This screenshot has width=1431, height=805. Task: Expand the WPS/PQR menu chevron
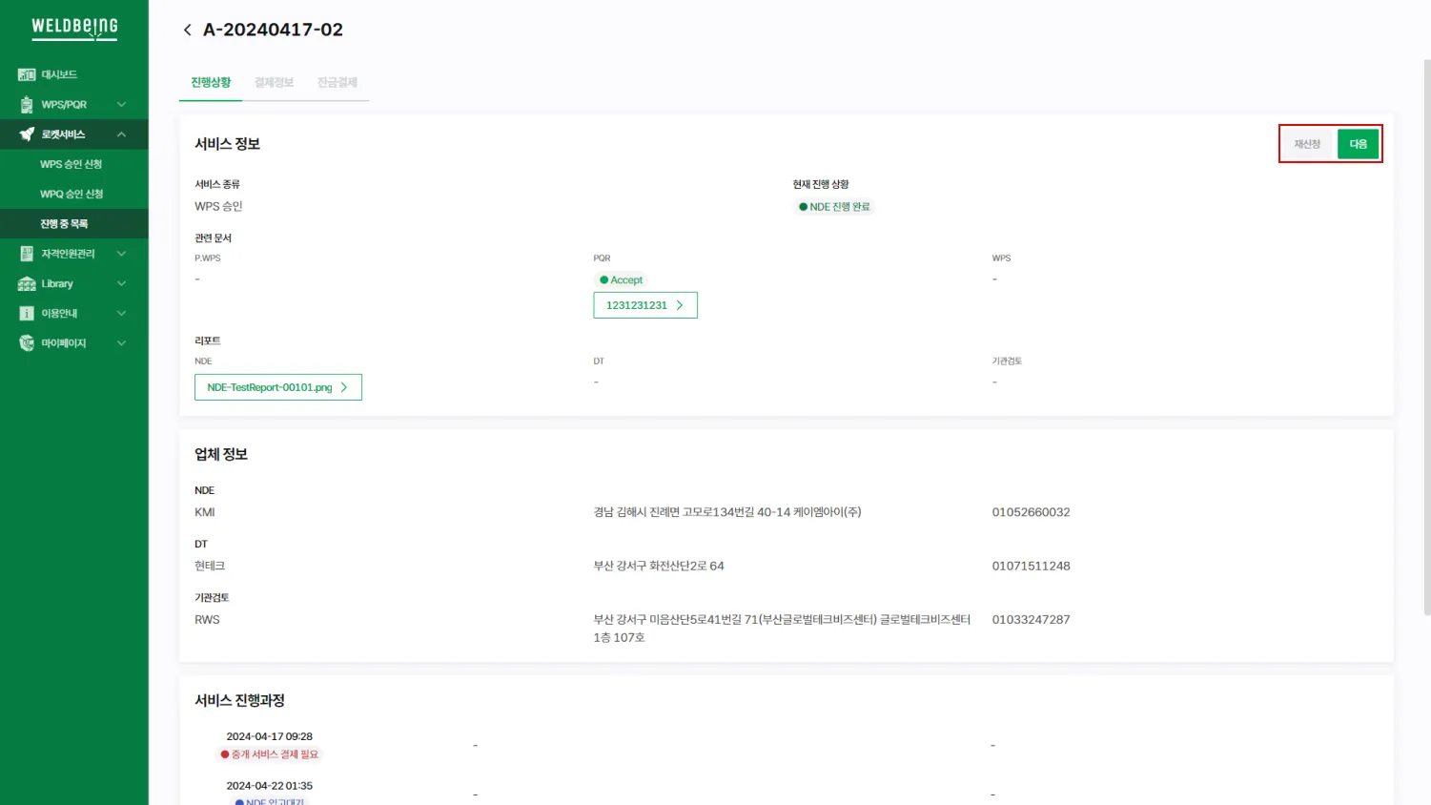pyautogui.click(x=121, y=105)
